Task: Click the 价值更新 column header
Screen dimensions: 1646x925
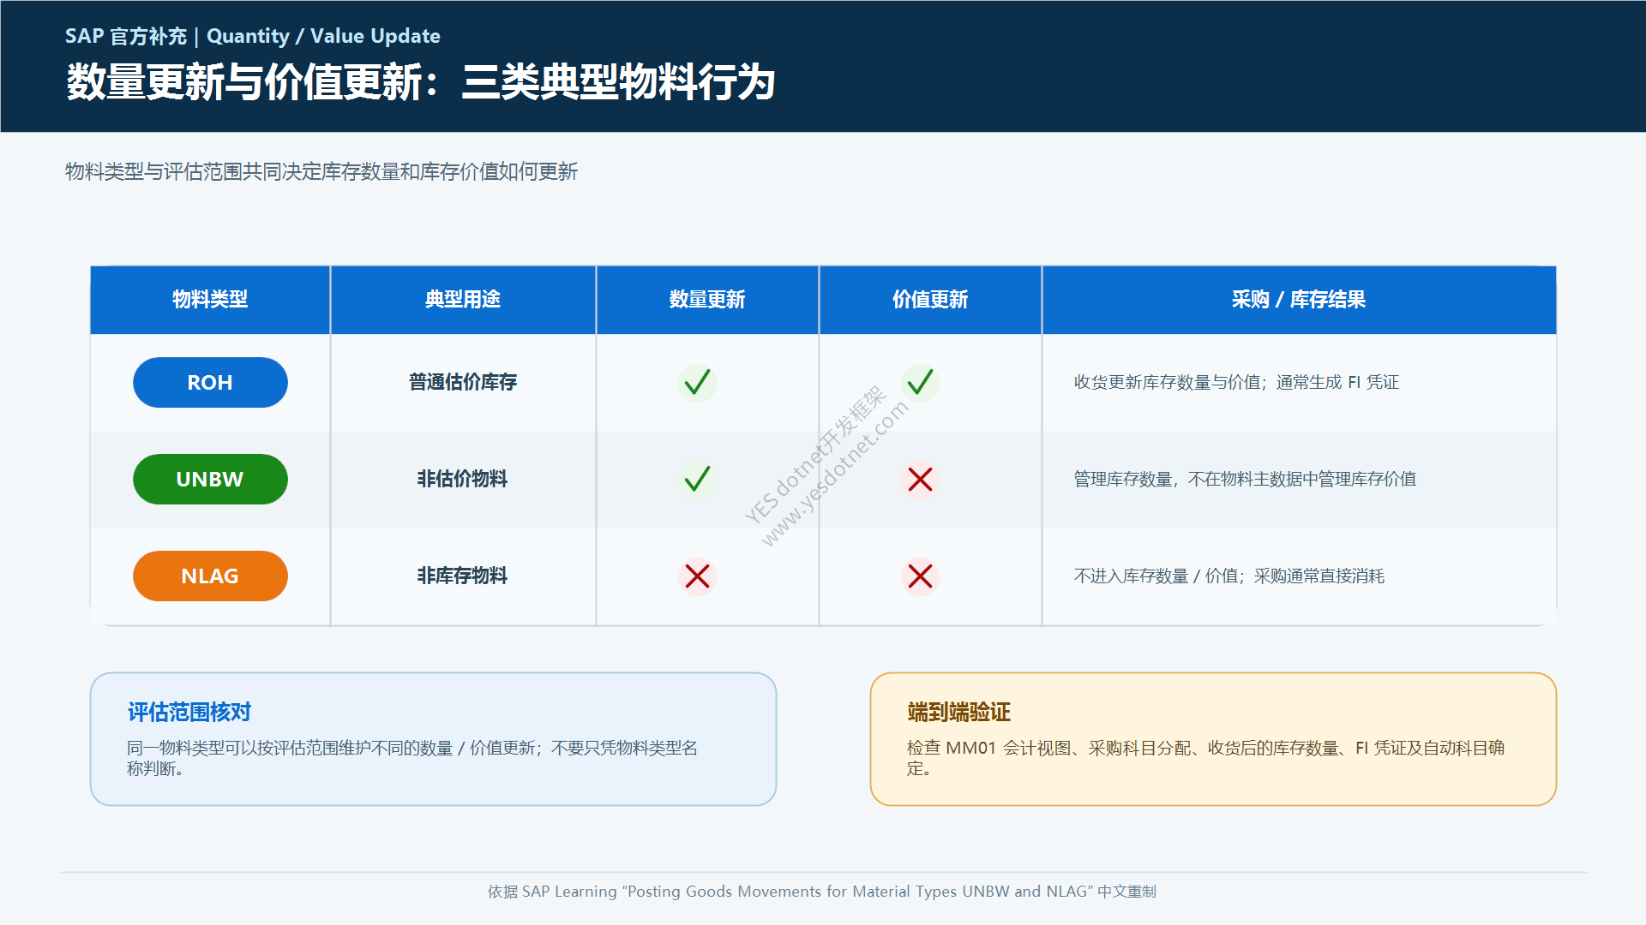Action: pos(930,299)
